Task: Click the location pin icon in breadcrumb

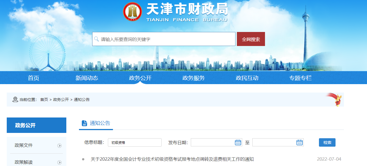Action: click(15, 100)
